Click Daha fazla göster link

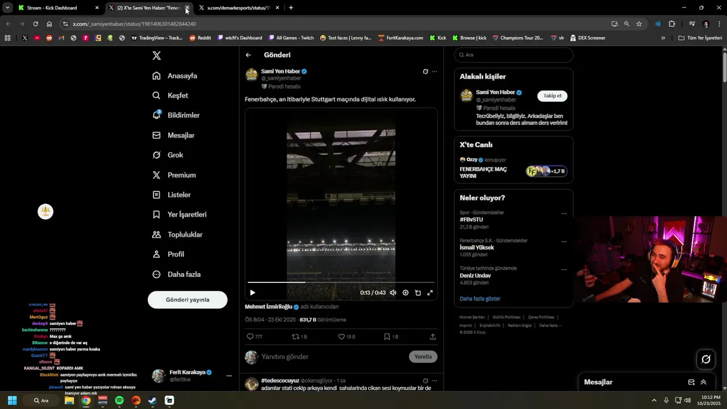coord(480,298)
